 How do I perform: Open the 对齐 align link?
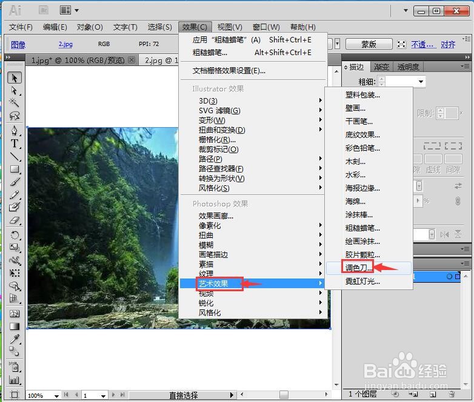448,45
